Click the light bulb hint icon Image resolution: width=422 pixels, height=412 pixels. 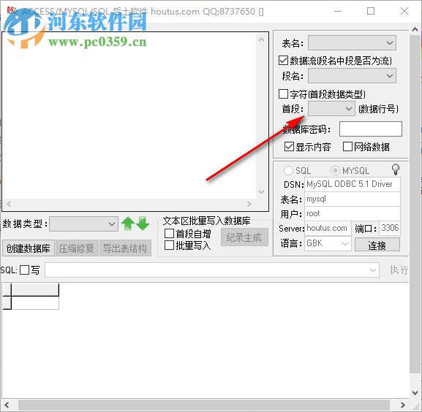[x=396, y=169]
